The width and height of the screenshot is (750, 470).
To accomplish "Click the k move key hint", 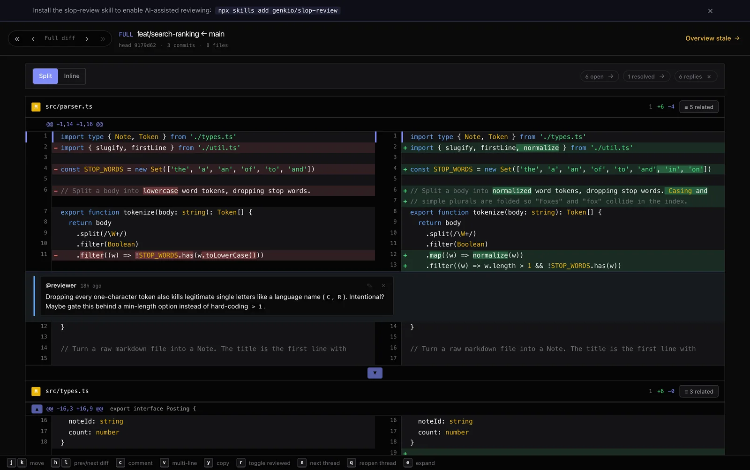I will pyautogui.click(x=22, y=463).
